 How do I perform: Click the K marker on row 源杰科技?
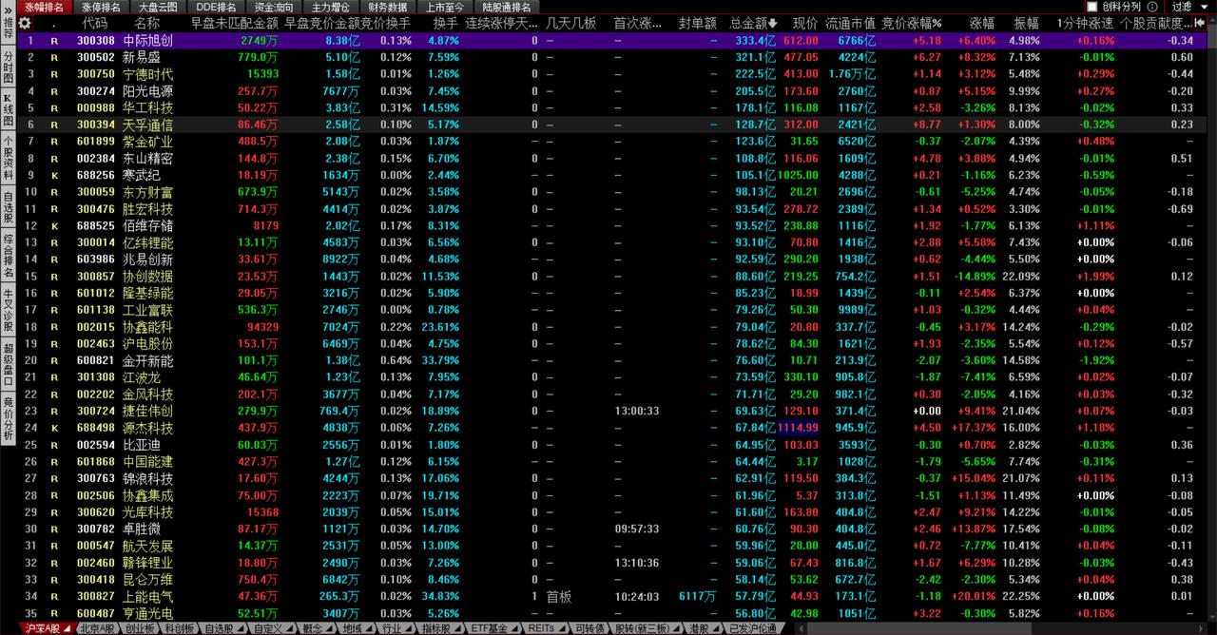coord(54,428)
